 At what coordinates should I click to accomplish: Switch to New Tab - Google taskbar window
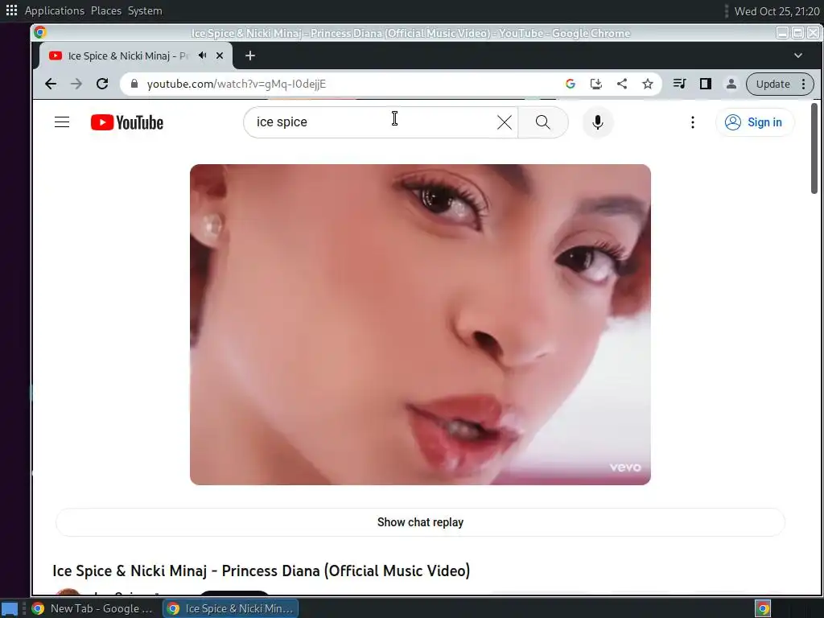coord(93,608)
